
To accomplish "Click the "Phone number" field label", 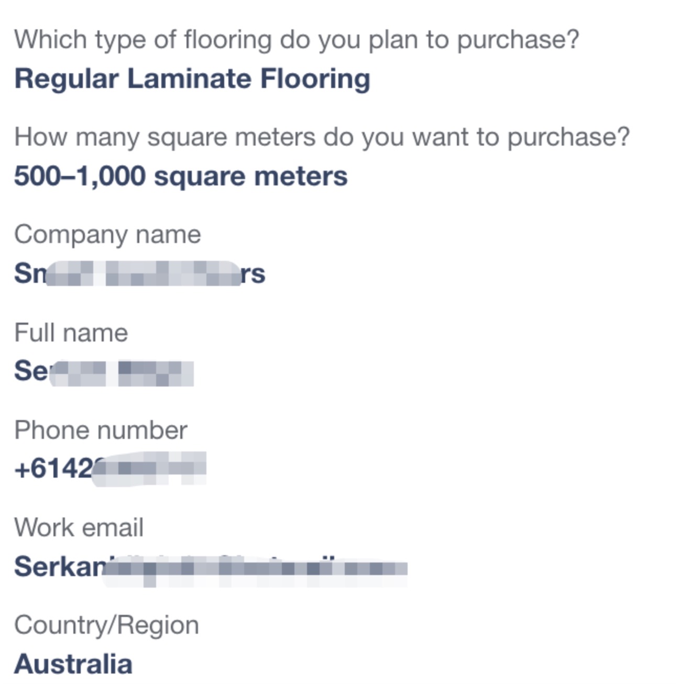I will click(x=101, y=431).
